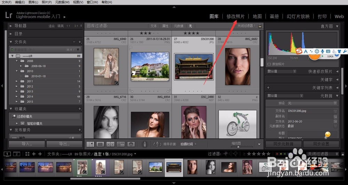Click the main window display button 1
Image resolution: width=348 pixels, height=185 pixels.
7,154
